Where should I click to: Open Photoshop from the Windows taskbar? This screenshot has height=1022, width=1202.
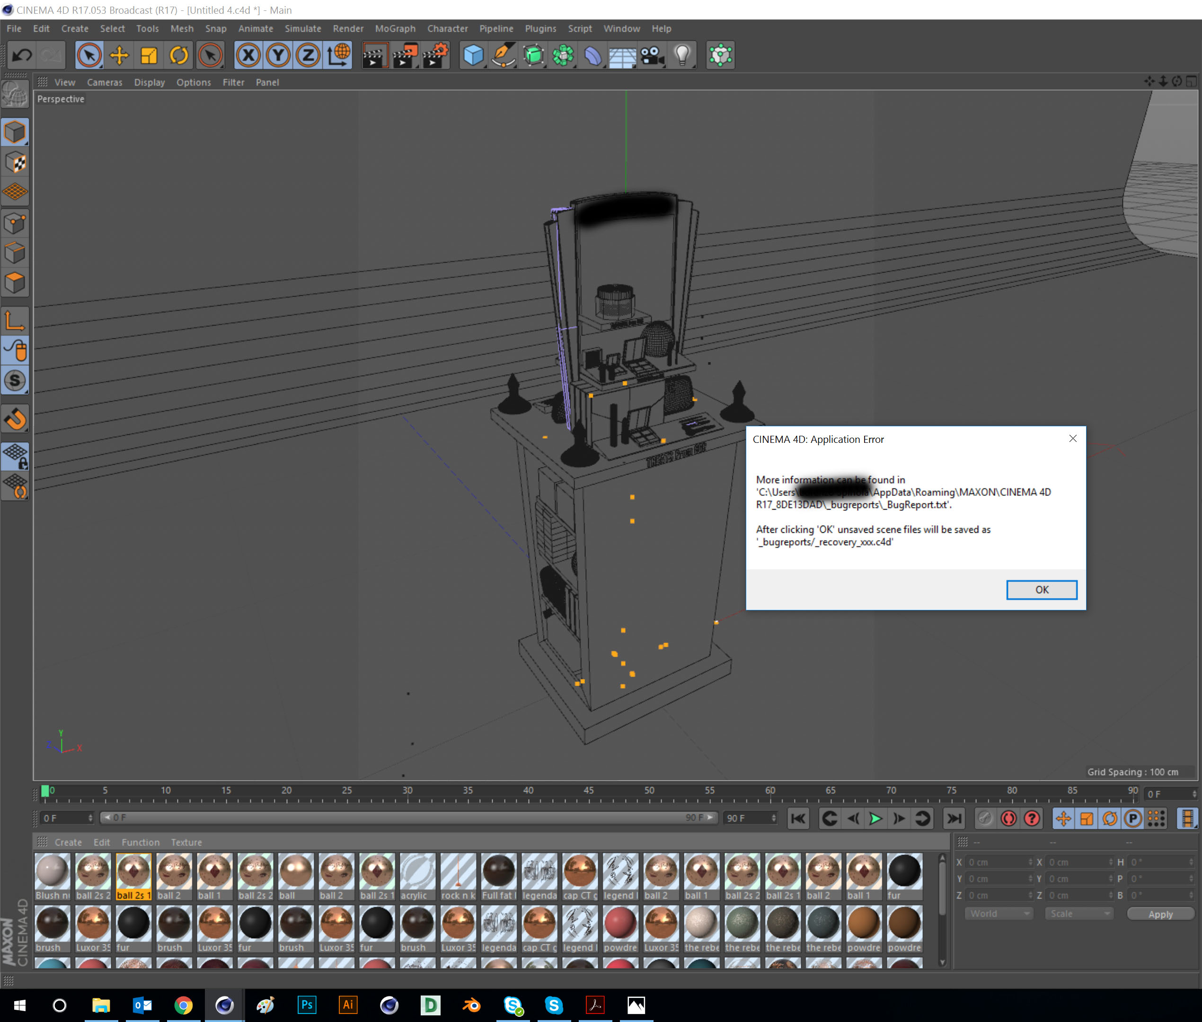(307, 1004)
